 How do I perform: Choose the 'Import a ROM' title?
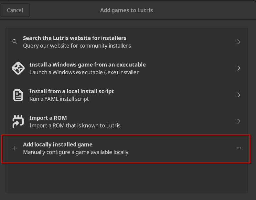point(48,118)
